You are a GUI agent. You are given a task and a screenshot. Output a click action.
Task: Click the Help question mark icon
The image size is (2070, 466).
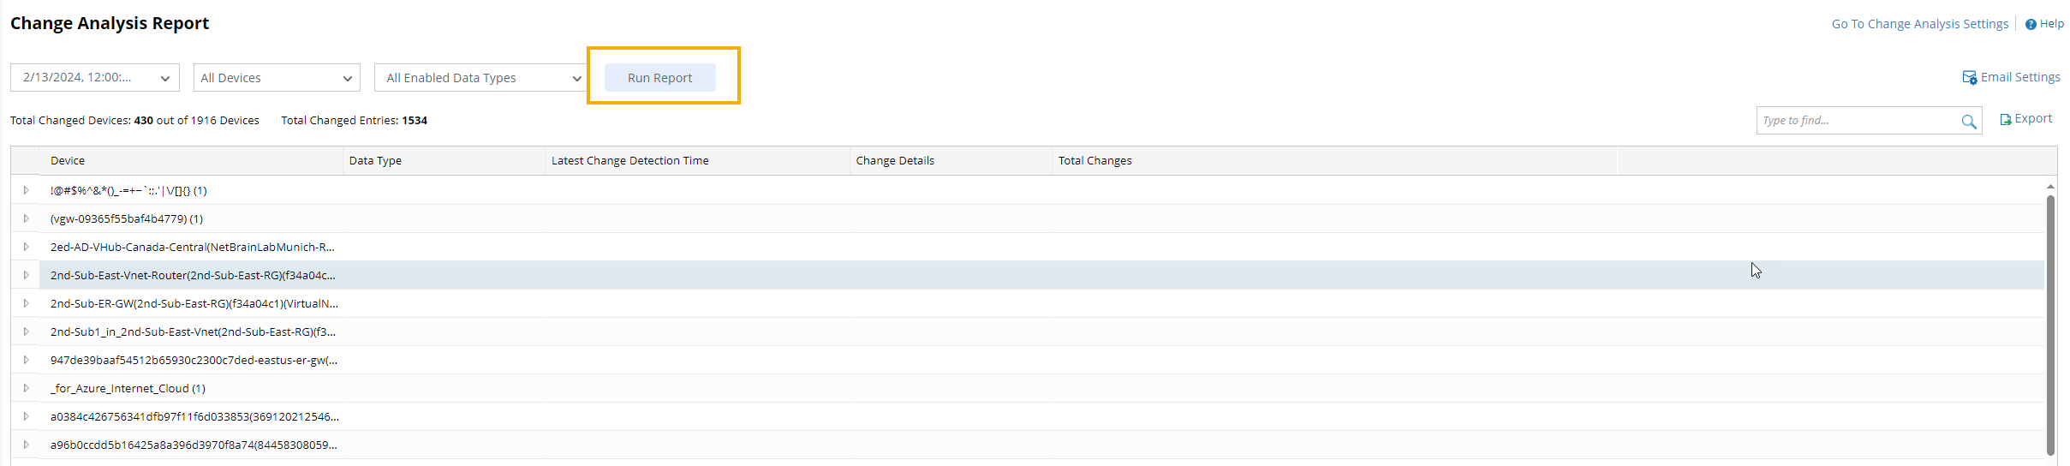tap(2031, 25)
